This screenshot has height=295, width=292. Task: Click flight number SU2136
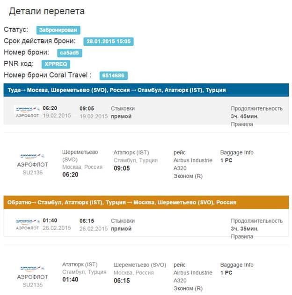pyautogui.click(x=33, y=173)
